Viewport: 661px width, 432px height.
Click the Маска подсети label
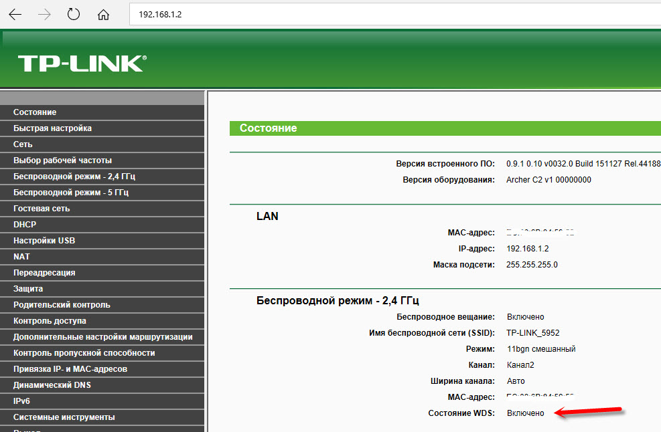[463, 265]
